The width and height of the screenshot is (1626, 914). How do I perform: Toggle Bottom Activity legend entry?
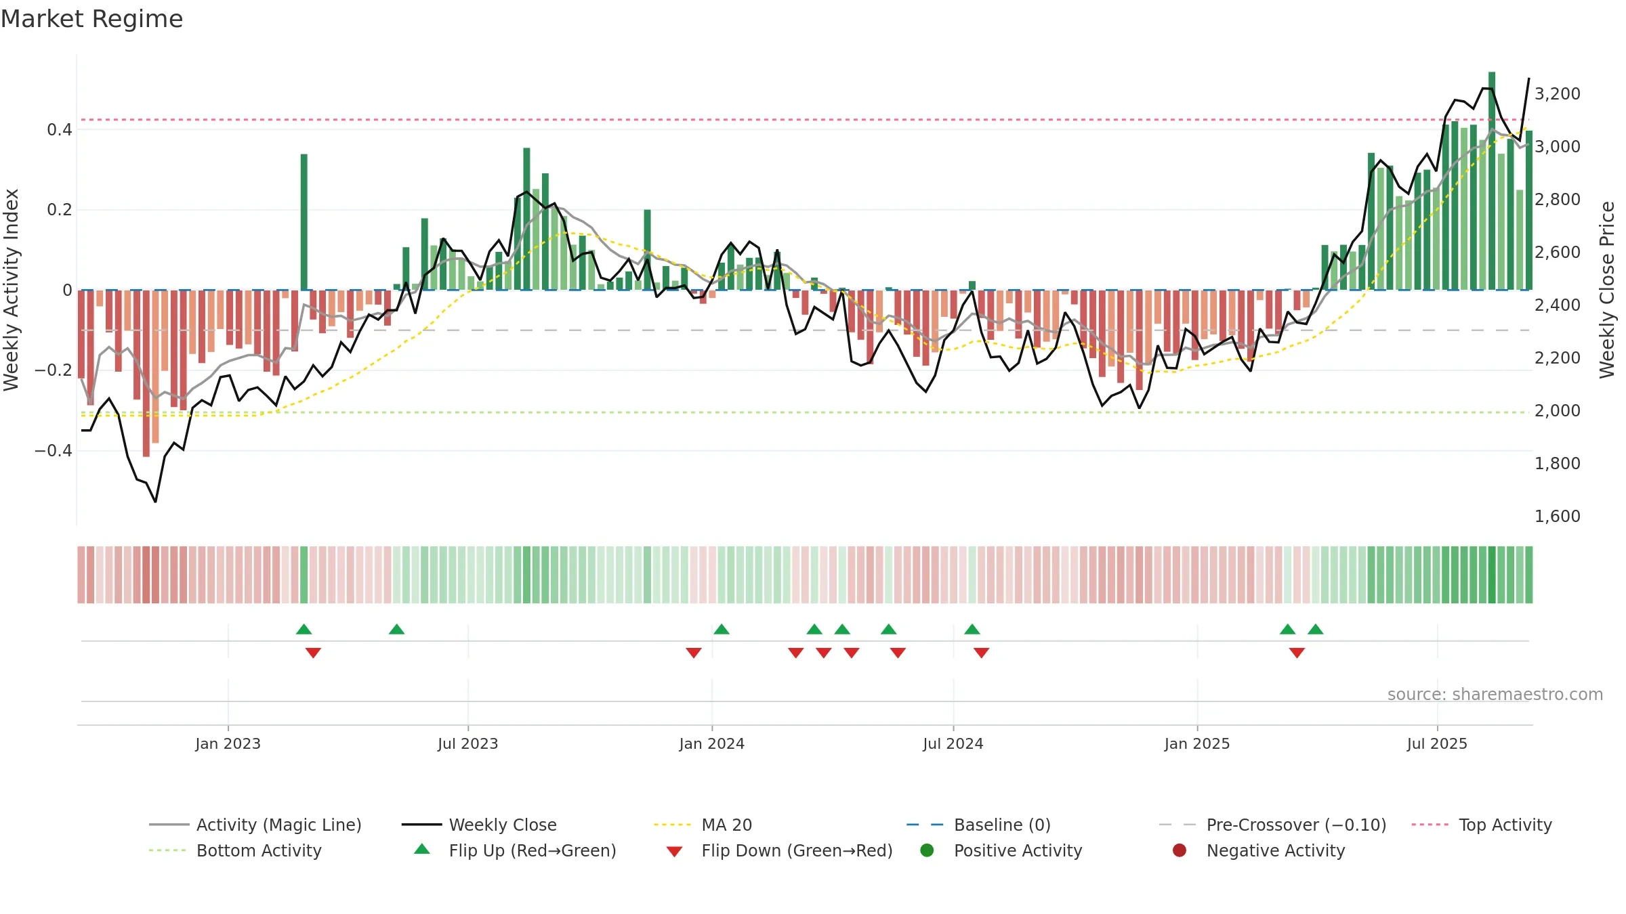(x=235, y=850)
